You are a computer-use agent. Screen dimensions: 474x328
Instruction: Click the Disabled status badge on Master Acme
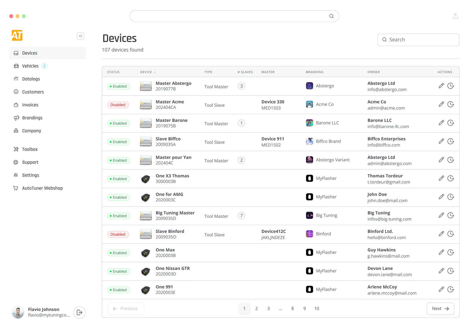tap(118, 105)
